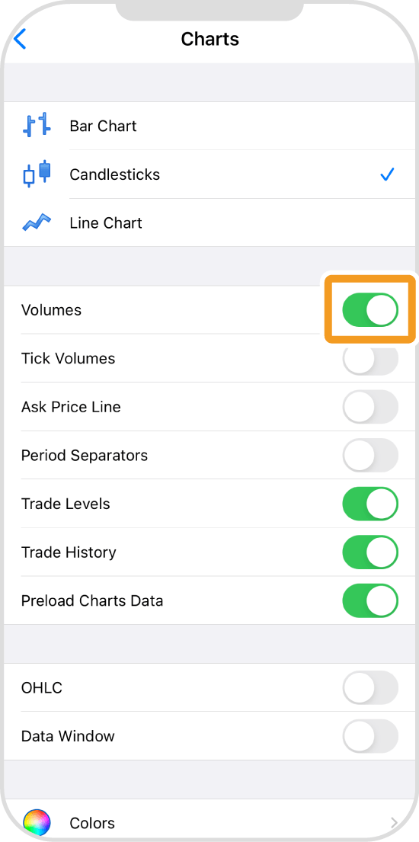Select the Candlesticks chart icon
The height and width of the screenshot is (842, 419).
(37, 174)
